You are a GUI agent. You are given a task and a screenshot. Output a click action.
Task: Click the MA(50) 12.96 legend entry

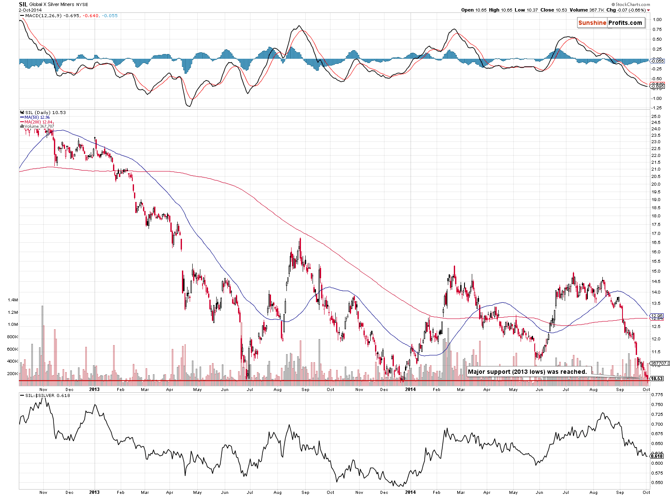[35, 117]
